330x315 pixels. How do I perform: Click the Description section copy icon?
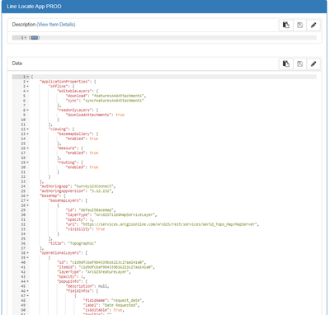pyautogui.click(x=285, y=25)
